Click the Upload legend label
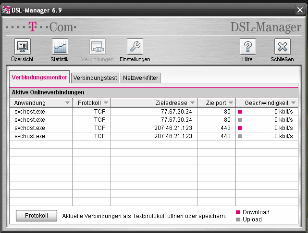The width and height of the screenshot is (308, 233). tap(252, 220)
